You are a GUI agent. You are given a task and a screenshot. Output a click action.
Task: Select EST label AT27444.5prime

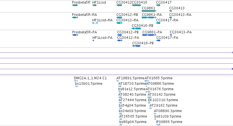pyautogui.click(x=133, y=100)
